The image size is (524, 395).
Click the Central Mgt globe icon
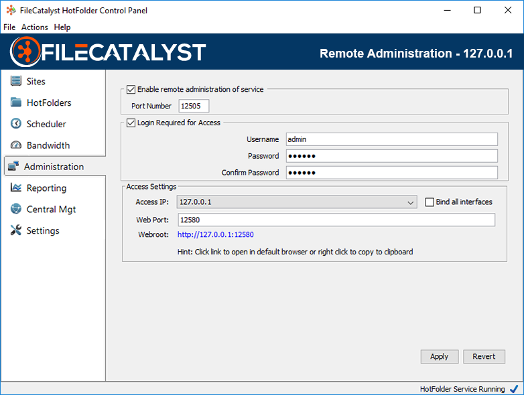click(x=16, y=210)
